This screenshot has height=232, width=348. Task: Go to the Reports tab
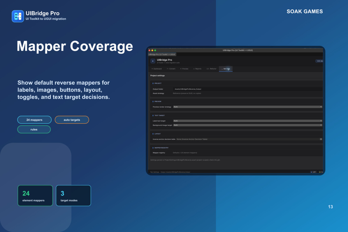197,69
